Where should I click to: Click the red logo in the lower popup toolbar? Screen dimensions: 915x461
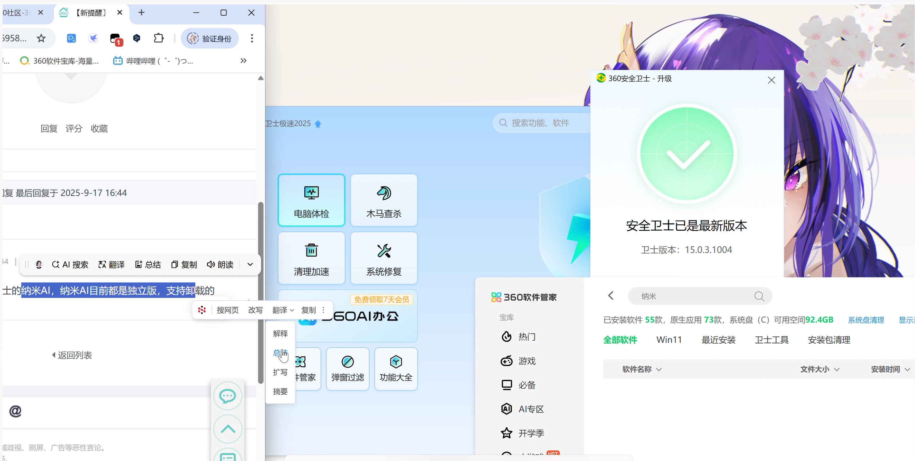[202, 310]
